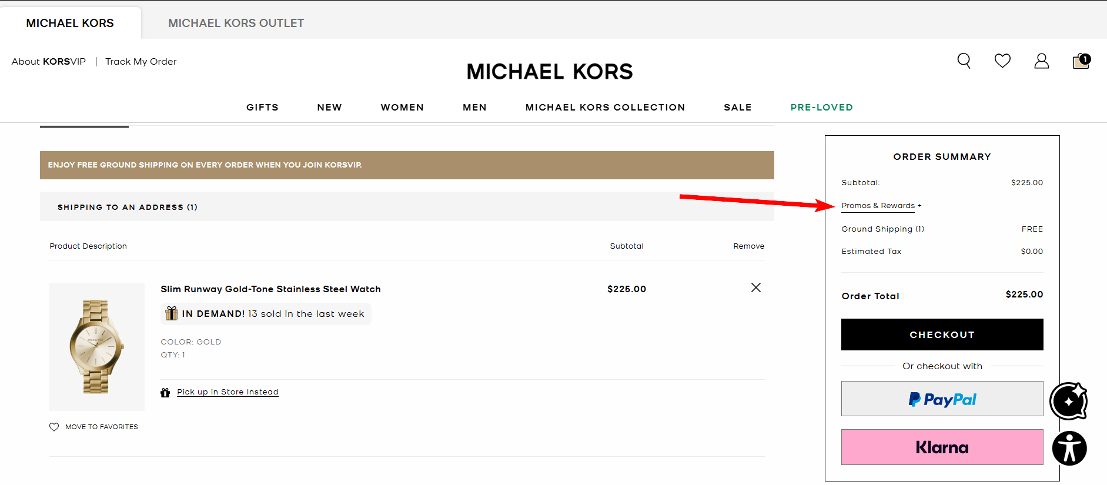Remove the watch with the X icon
Viewport: 1107px width, 485px height.
[x=756, y=287]
